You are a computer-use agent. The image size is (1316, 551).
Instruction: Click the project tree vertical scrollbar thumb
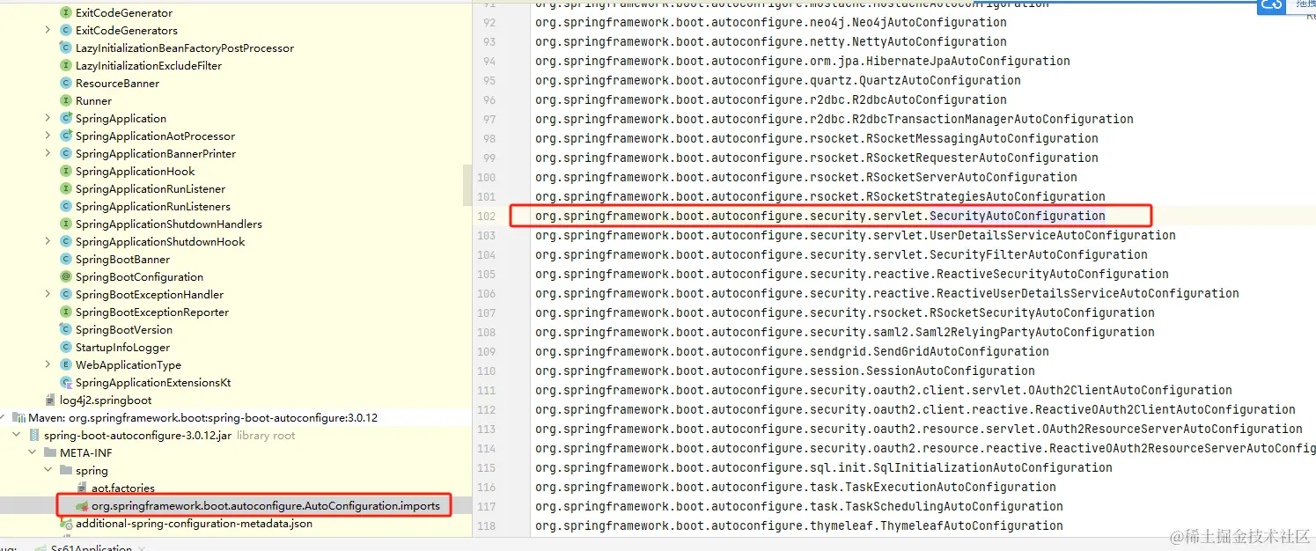(x=467, y=184)
